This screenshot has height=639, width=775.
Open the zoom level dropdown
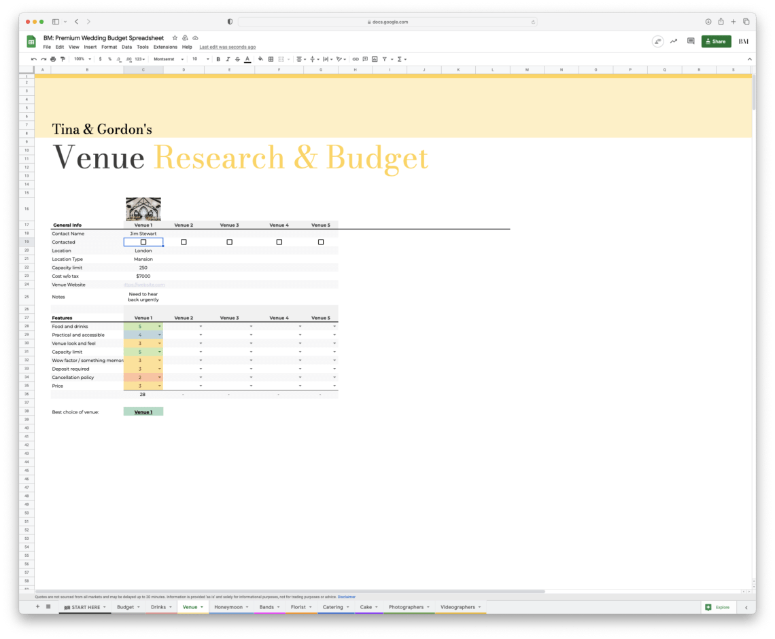coord(82,59)
